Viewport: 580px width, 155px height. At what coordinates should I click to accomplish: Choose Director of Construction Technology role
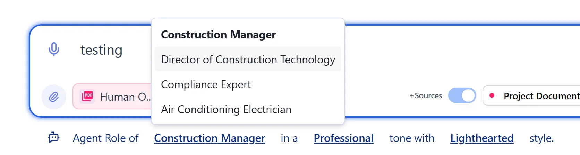coord(248,60)
